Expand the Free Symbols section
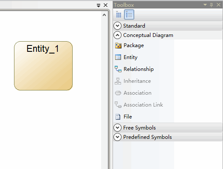The width and height of the screenshot is (223, 169). (x=118, y=128)
